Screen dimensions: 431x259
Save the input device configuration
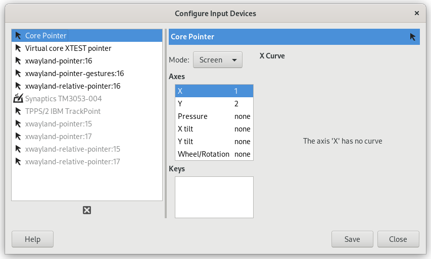tap(352, 239)
